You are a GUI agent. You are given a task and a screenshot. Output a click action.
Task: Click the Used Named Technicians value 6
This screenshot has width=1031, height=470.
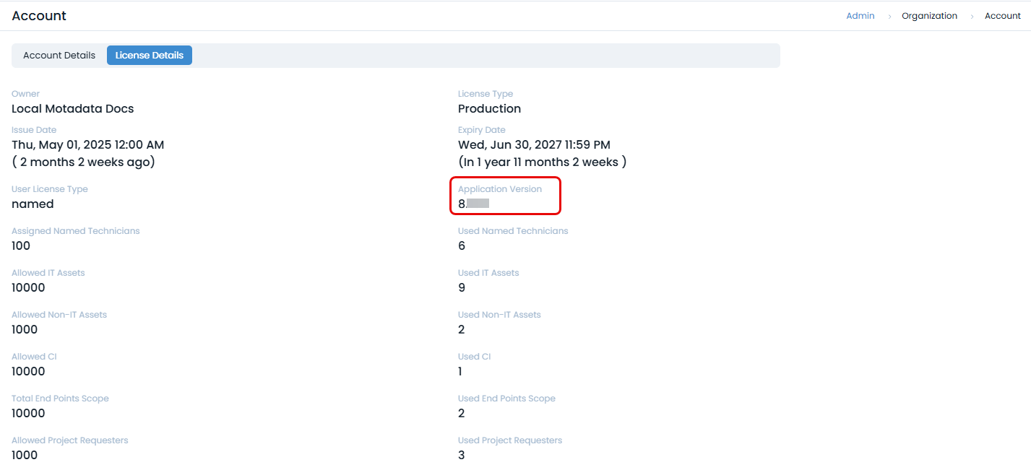[462, 246]
